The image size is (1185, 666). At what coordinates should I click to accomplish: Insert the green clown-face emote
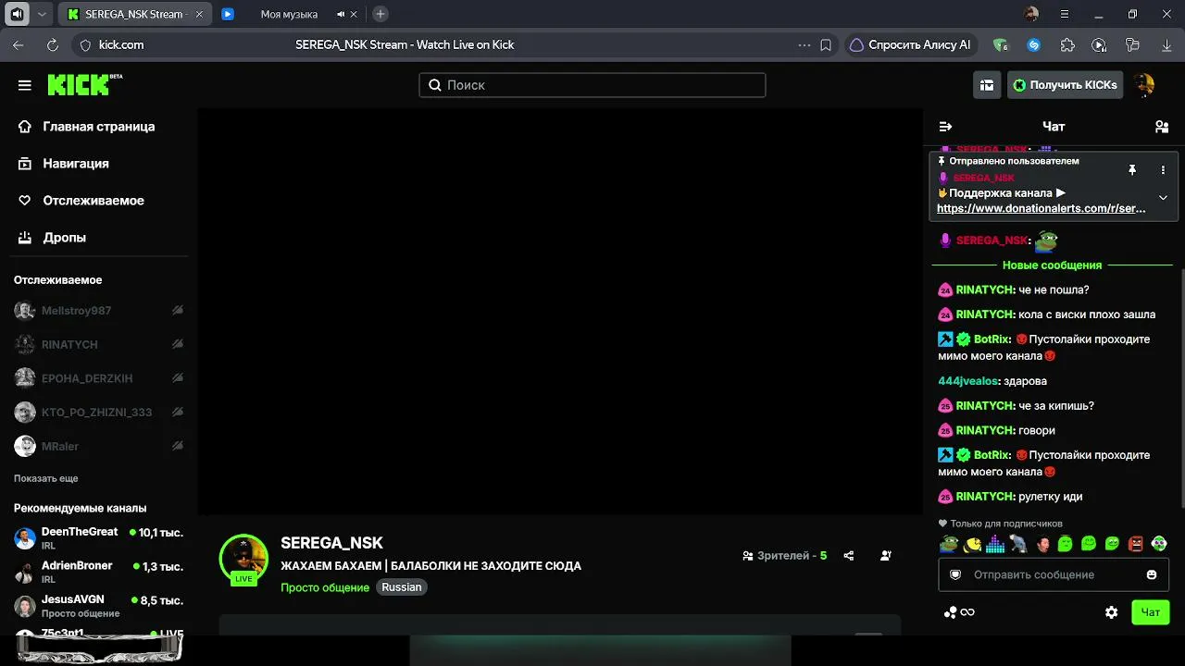(x=1159, y=544)
